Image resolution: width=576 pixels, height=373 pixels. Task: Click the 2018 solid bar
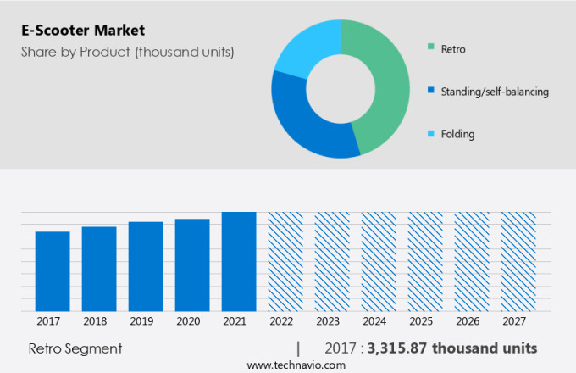(x=99, y=269)
